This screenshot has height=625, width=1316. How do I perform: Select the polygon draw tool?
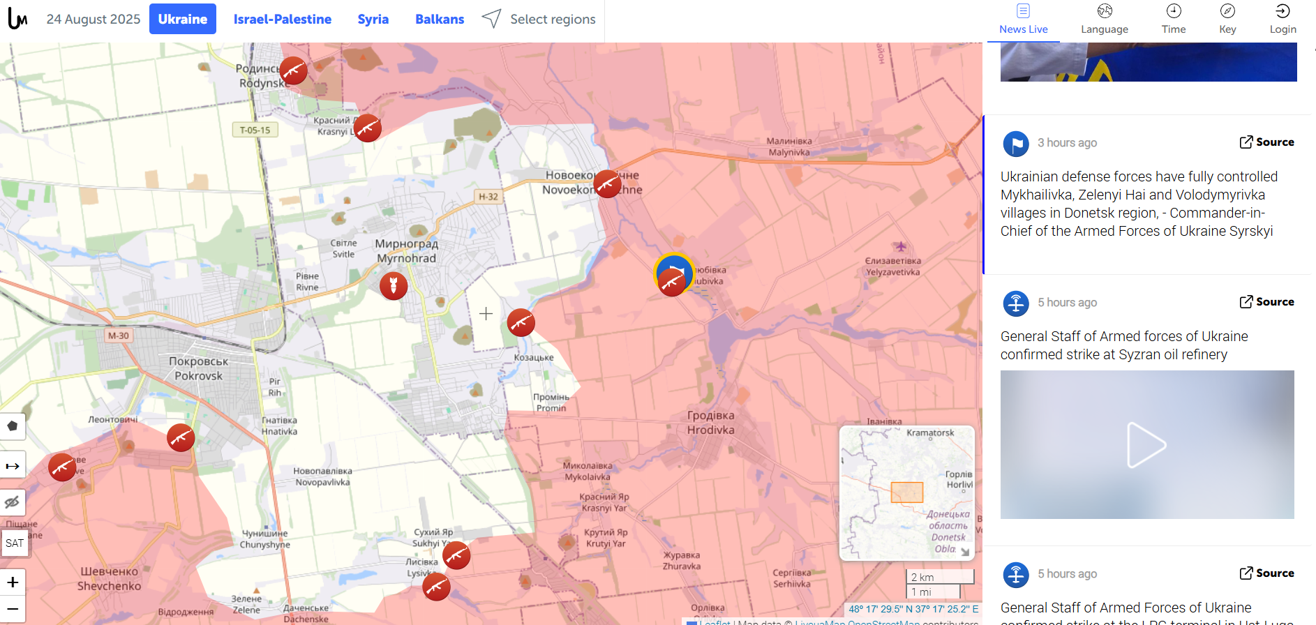pyautogui.click(x=13, y=426)
